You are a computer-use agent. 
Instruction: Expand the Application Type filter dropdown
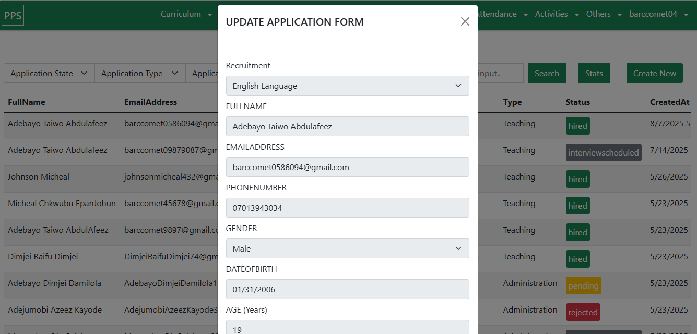pyautogui.click(x=139, y=74)
